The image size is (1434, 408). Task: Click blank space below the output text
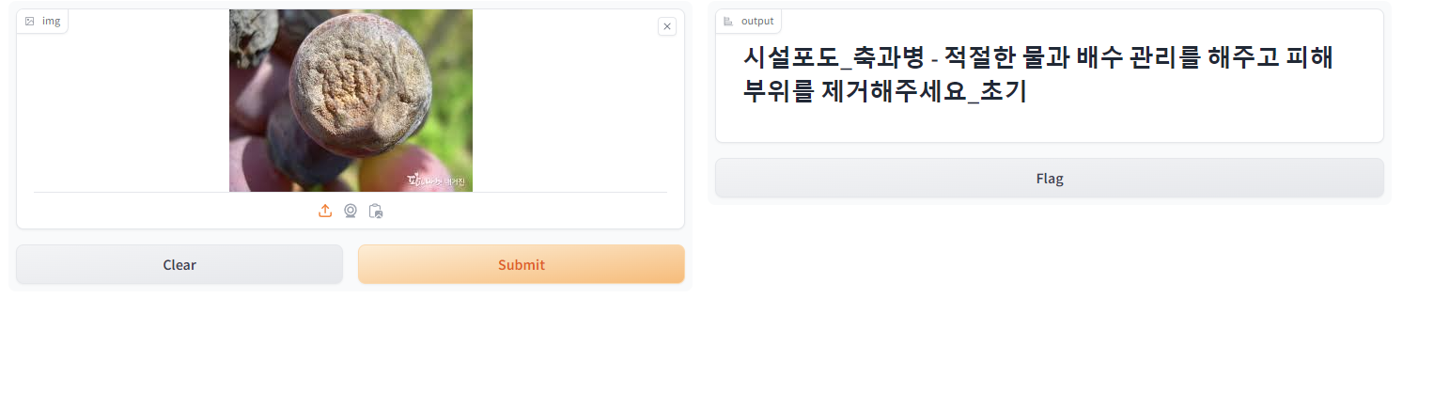click(x=1050, y=126)
